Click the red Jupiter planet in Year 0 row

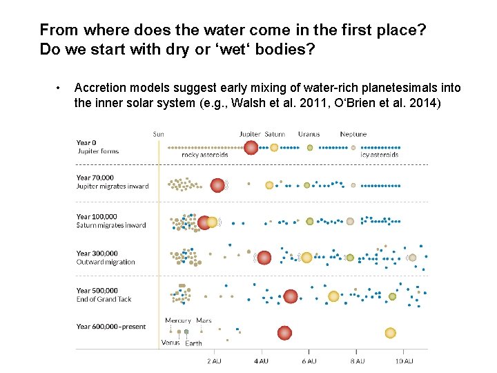(251, 147)
